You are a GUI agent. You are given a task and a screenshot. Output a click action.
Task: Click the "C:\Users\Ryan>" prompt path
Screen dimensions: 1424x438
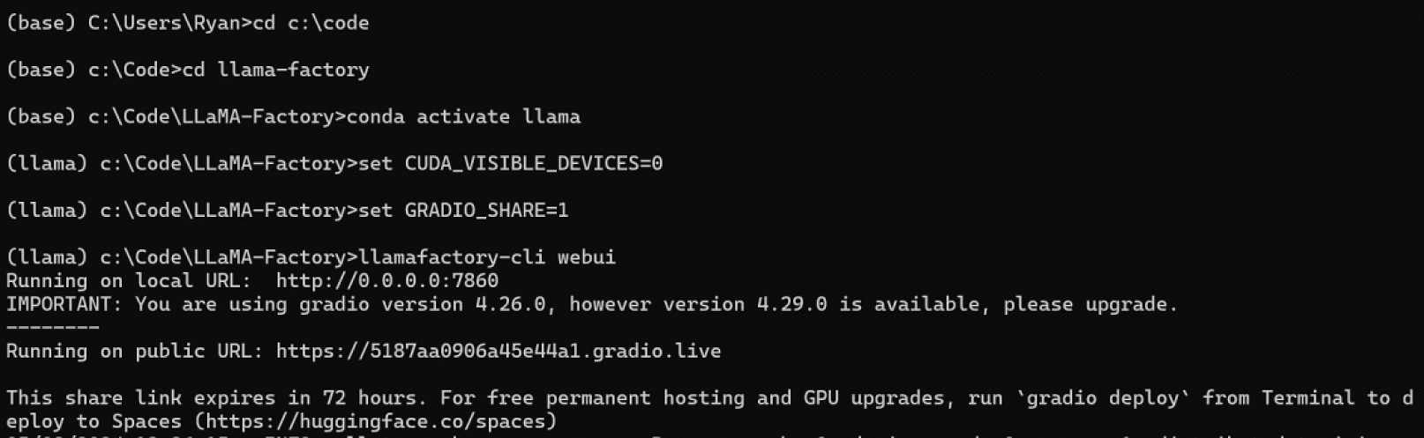click(169, 24)
